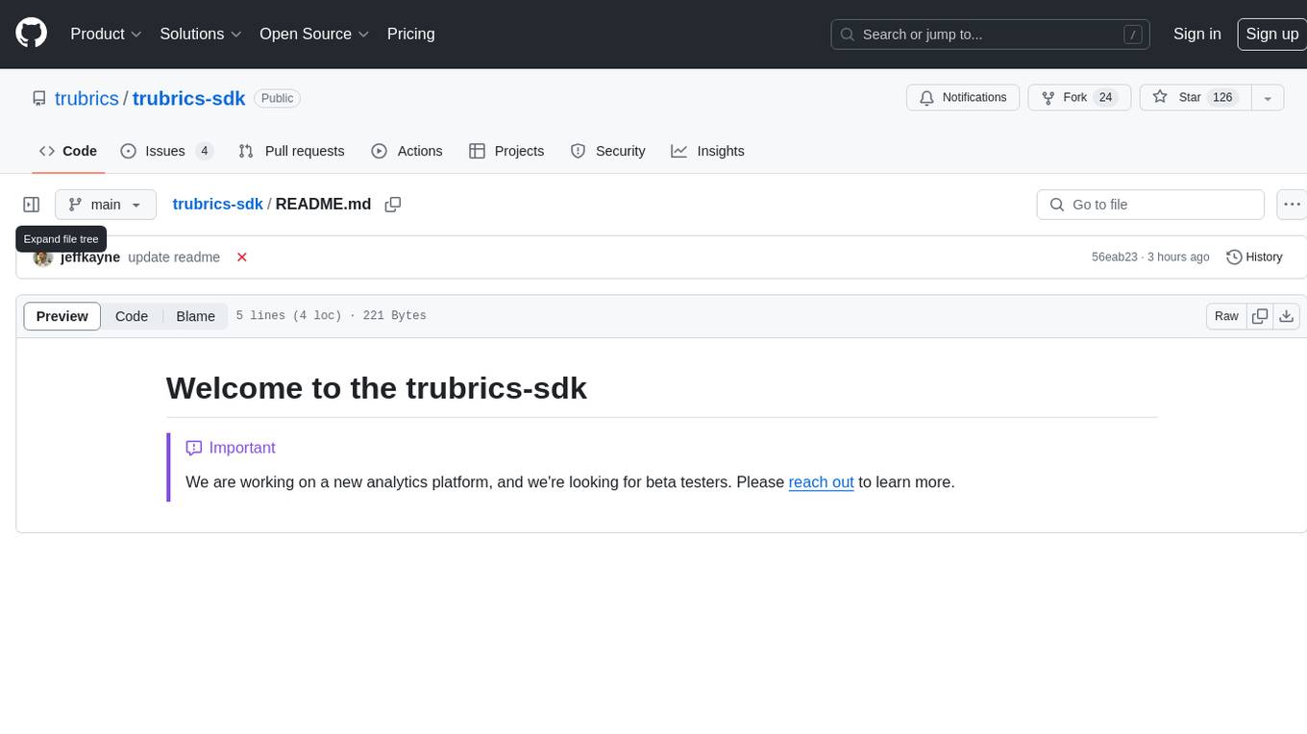
Task: Switch to Preview view
Action: pos(62,316)
